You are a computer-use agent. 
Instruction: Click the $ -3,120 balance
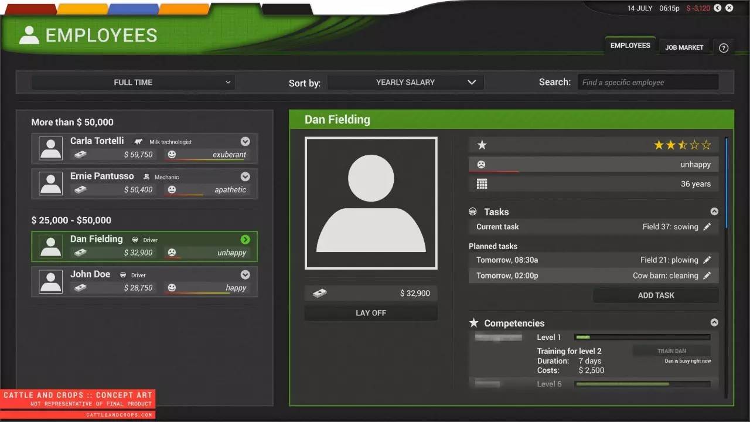tap(698, 8)
